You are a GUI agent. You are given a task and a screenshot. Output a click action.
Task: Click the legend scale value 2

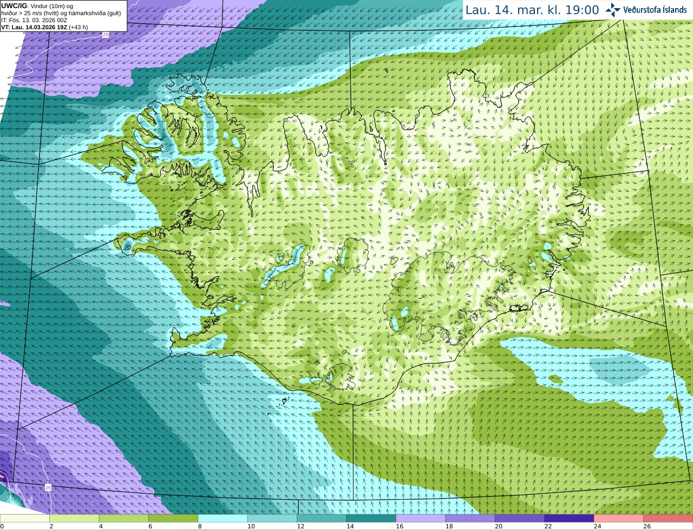coord(51,526)
